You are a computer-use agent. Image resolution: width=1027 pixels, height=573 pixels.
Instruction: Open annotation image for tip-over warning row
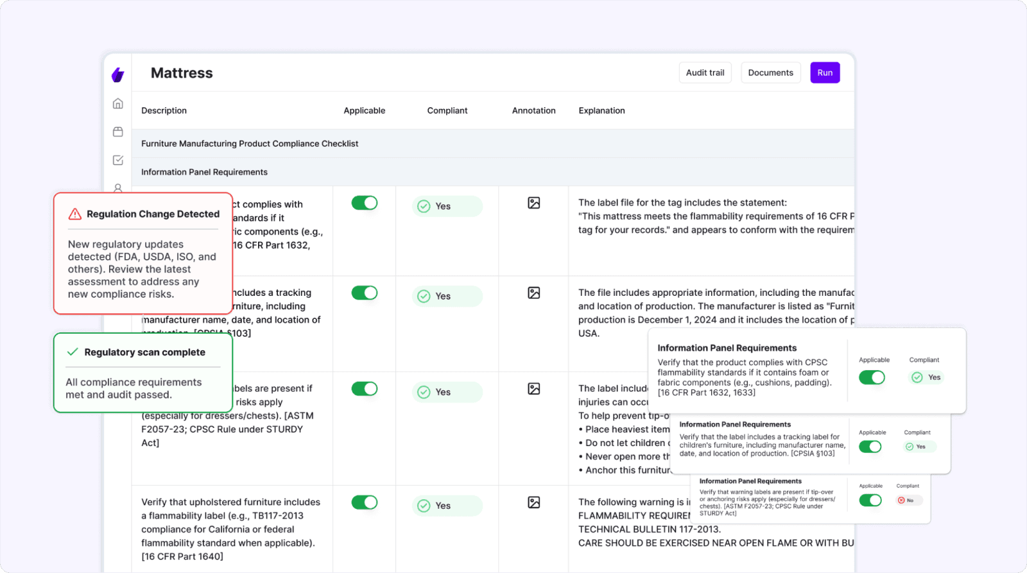[534, 389]
